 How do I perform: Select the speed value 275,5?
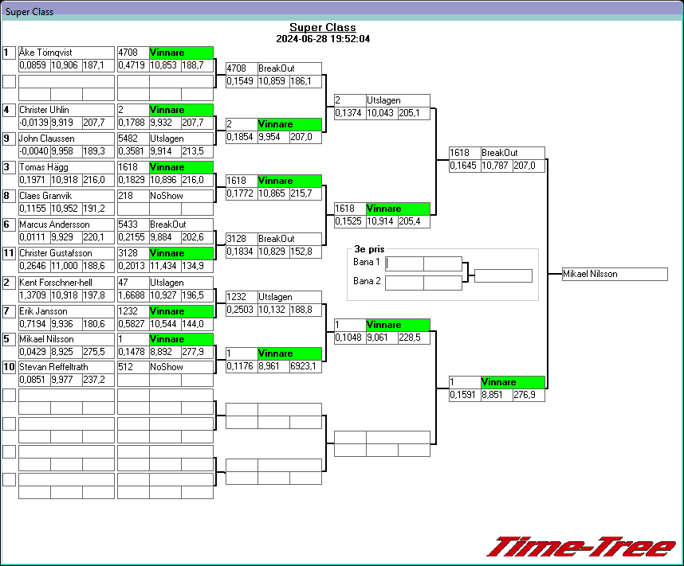(x=98, y=352)
